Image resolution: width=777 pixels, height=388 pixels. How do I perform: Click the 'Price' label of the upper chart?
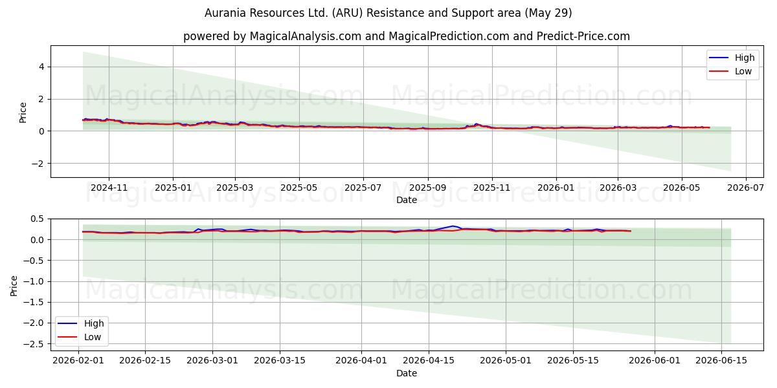23,112
